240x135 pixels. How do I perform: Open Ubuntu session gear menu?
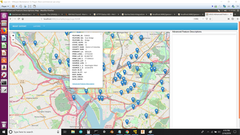(238, 11)
